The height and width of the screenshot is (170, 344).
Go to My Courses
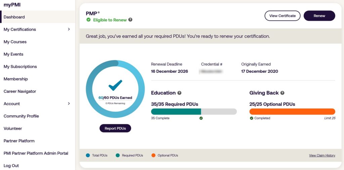point(15,42)
